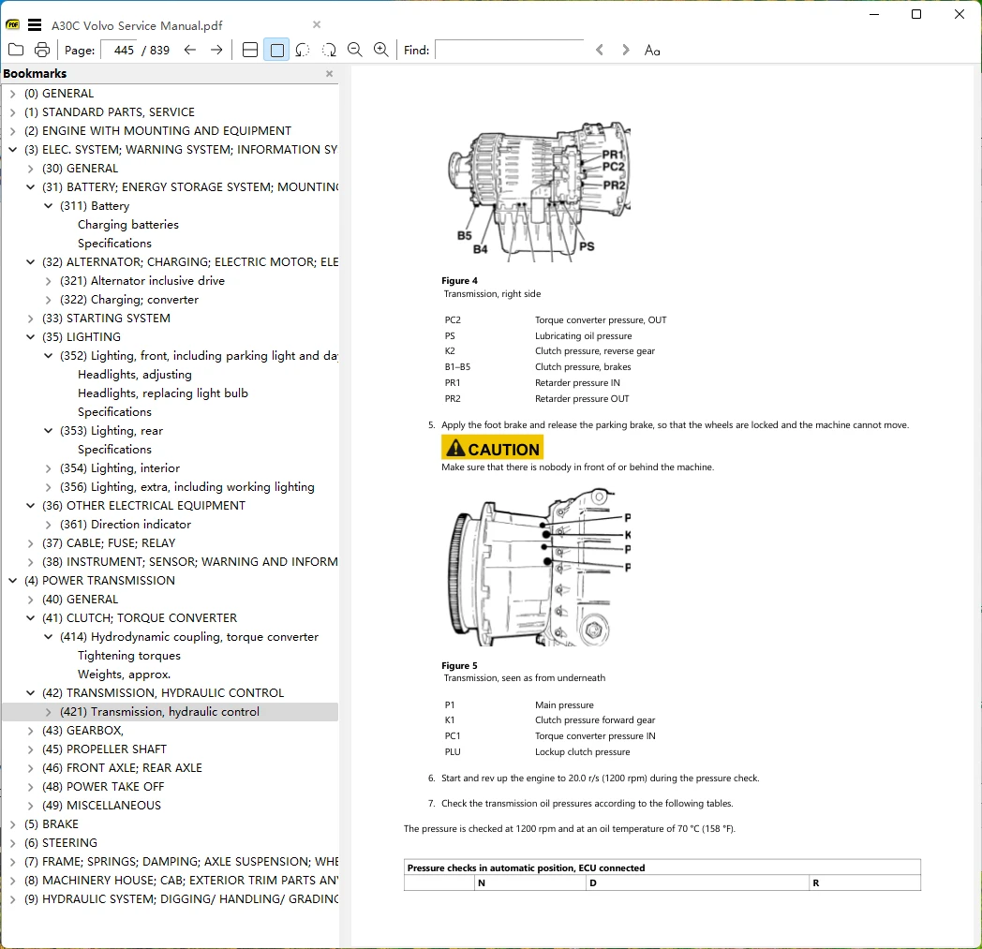This screenshot has width=982, height=949.
Task: Open (46) FRONT AXLE; REAR AXLE bookmark
Action: pyautogui.click(x=122, y=768)
